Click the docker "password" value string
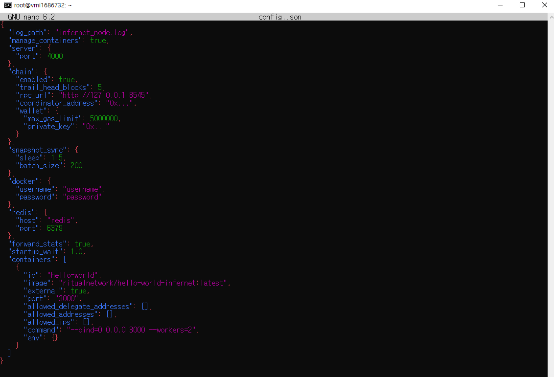The width and height of the screenshot is (554, 377). click(82, 197)
